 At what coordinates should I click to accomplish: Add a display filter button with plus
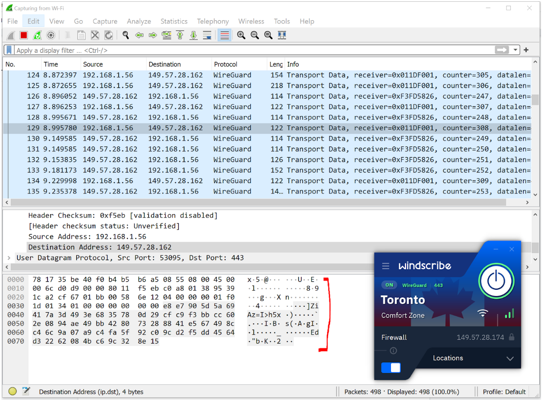coord(526,50)
